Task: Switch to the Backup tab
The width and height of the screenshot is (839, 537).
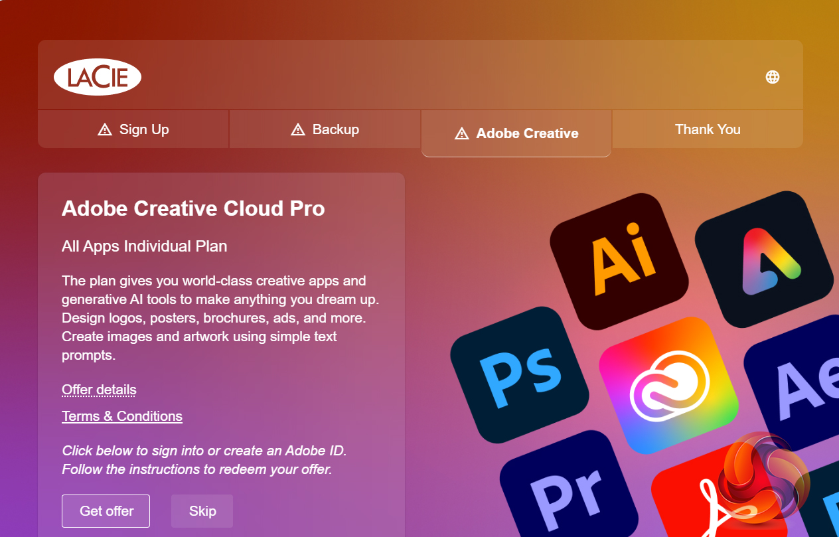Action: tap(325, 129)
